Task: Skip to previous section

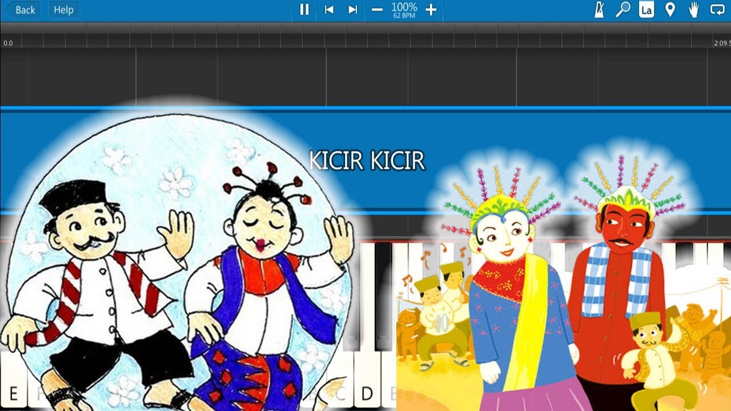Action: tap(329, 10)
